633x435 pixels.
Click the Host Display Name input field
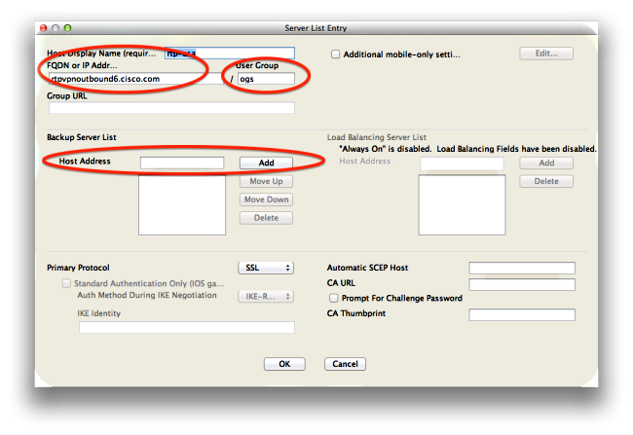pos(230,54)
